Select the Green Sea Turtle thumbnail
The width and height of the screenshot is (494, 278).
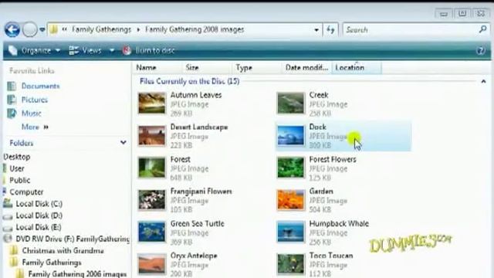[x=152, y=232]
